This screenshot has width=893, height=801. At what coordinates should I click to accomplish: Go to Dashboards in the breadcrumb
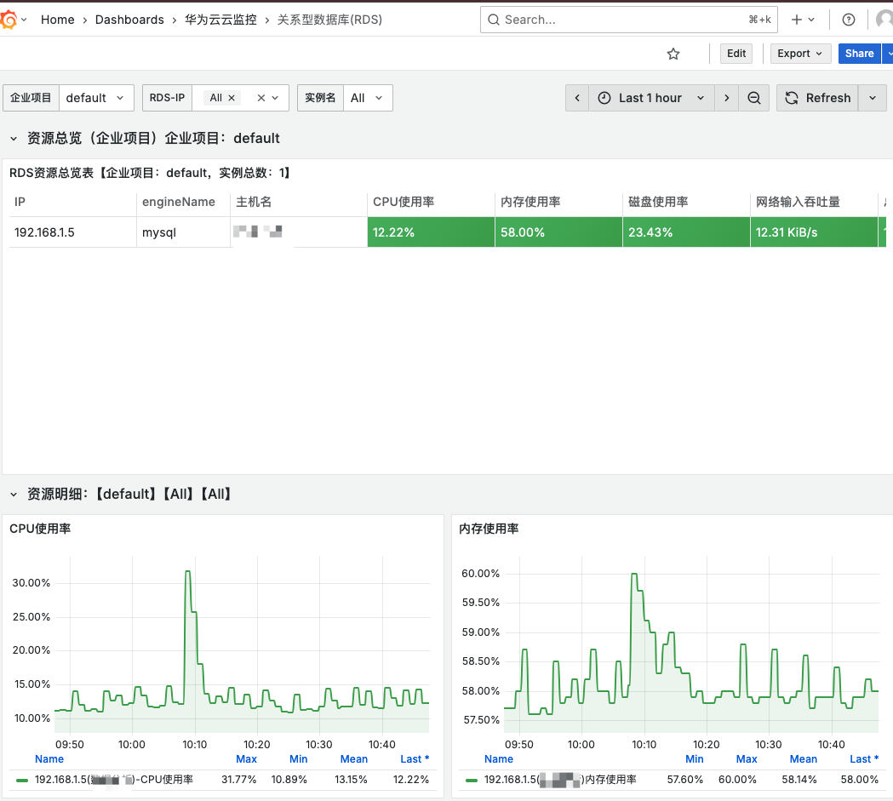click(x=129, y=20)
